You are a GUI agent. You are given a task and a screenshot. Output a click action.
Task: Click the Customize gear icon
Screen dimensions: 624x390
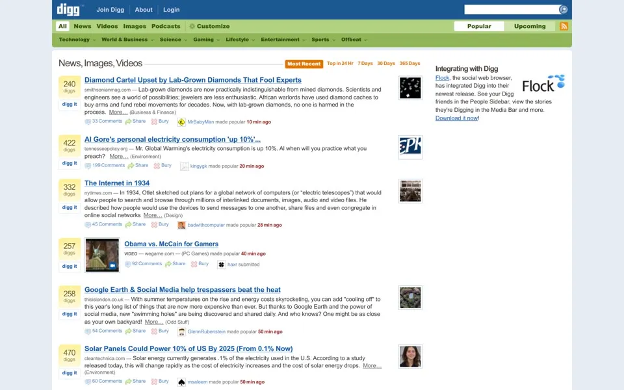[x=192, y=26]
